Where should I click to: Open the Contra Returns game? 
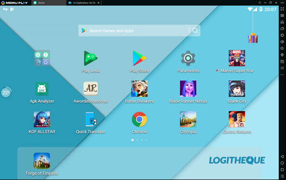coord(237,119)
